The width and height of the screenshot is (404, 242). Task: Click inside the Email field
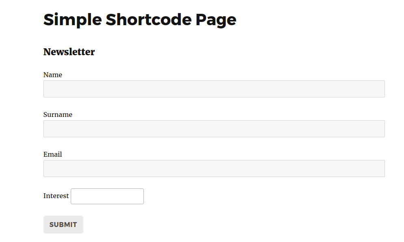click(214, 169)
